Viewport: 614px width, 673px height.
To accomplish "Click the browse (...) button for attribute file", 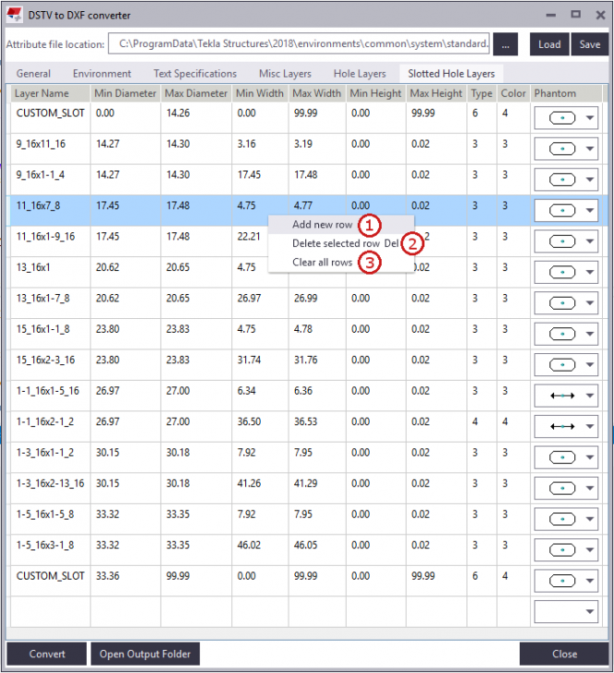I will coord(505,44).
